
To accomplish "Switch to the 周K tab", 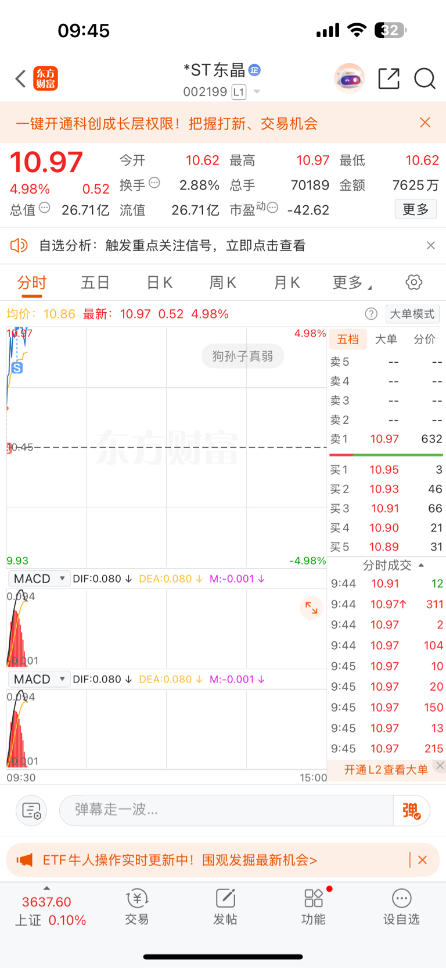I will point(223,283).
